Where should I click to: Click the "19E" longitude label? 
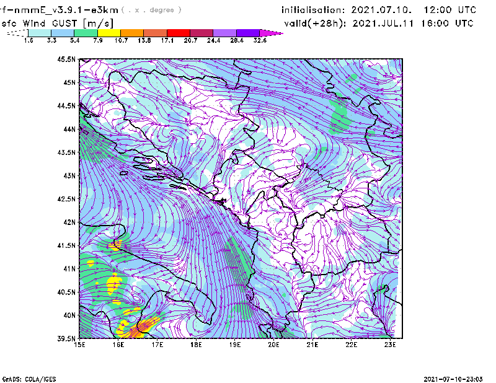pyautogui.click(x=235, y=345)
